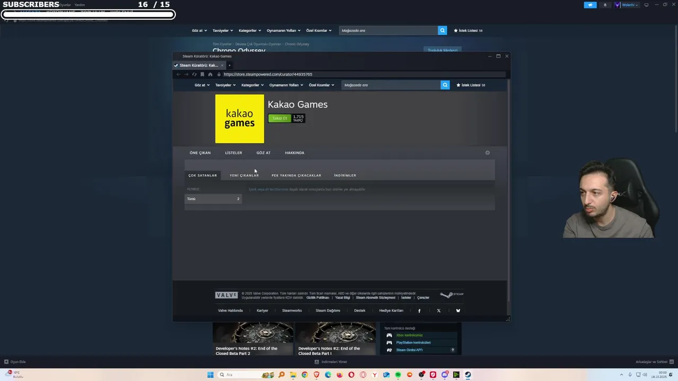Click the curator popup search magnifier button

(445, 85)
